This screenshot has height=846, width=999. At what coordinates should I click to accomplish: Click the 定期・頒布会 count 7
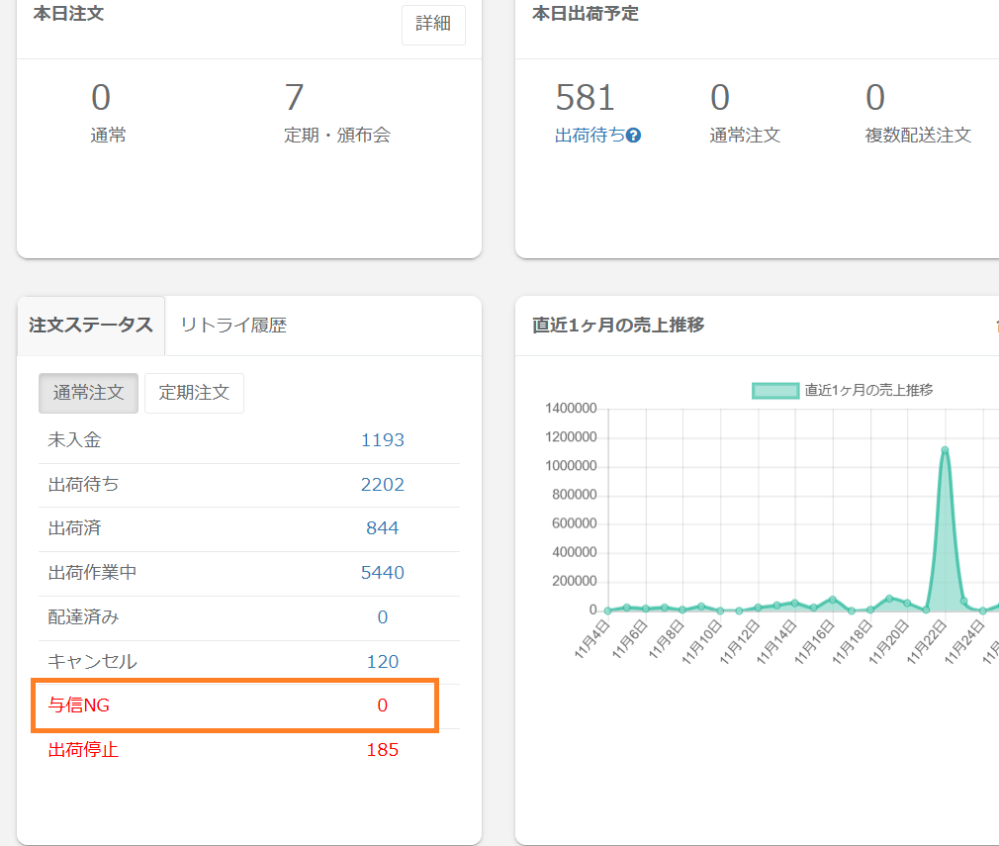(x=294, y=98)
